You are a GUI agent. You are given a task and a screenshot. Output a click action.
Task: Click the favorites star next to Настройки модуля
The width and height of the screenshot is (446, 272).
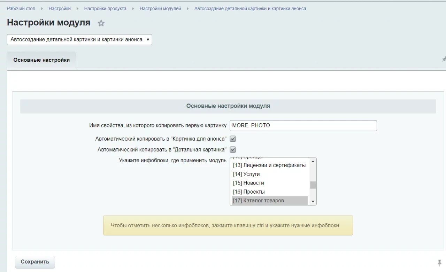[101, 23]
